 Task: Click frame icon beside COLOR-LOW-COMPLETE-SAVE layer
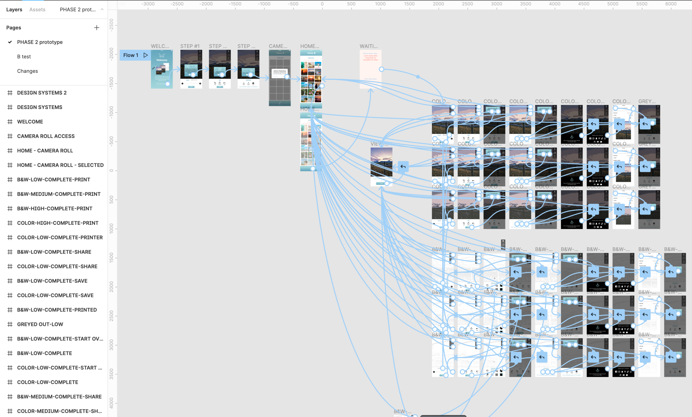coord(10,295)
